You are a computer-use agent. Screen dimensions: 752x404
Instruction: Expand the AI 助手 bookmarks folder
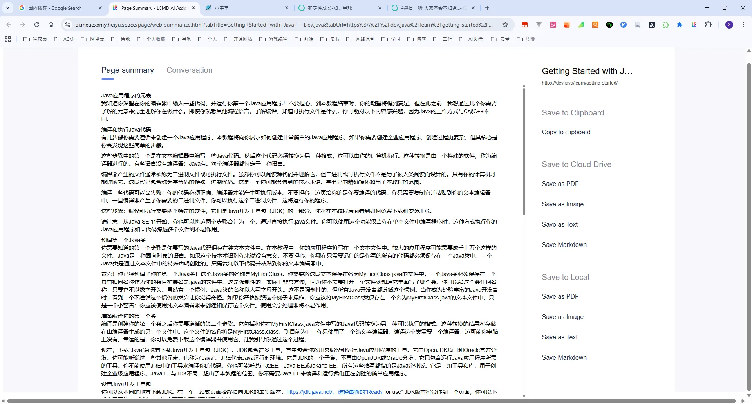[471, 39]
